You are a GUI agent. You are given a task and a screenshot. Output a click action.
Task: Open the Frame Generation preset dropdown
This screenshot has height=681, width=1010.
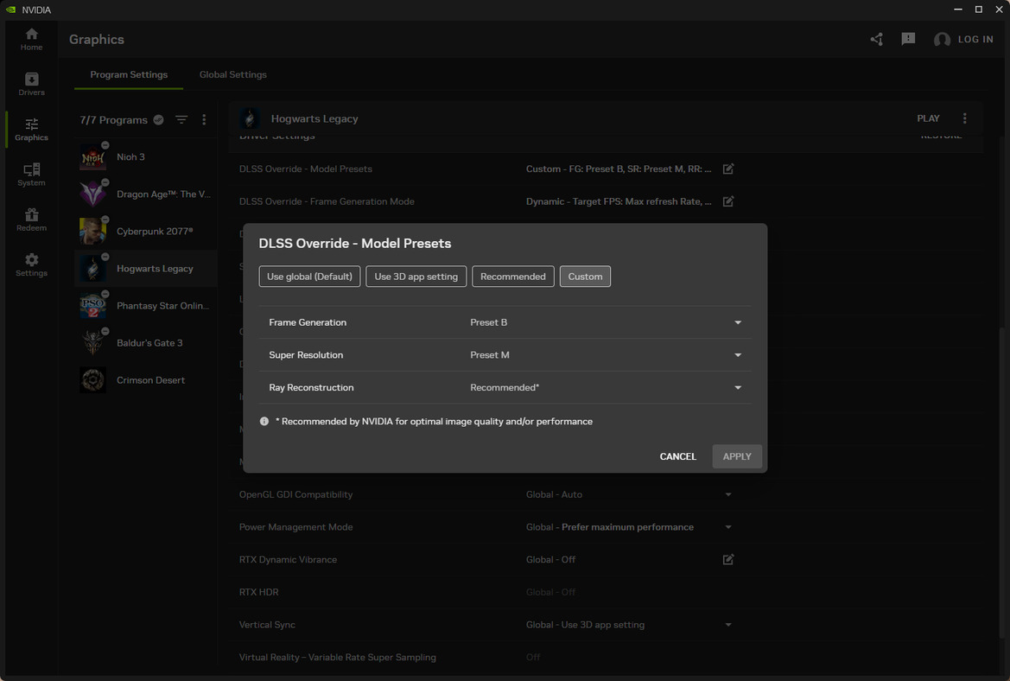pyautogui.click(x=738, y=321)
